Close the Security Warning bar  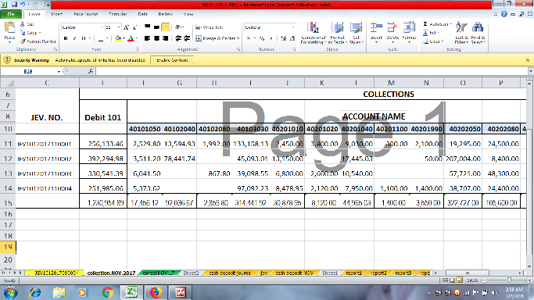[528, 60]
